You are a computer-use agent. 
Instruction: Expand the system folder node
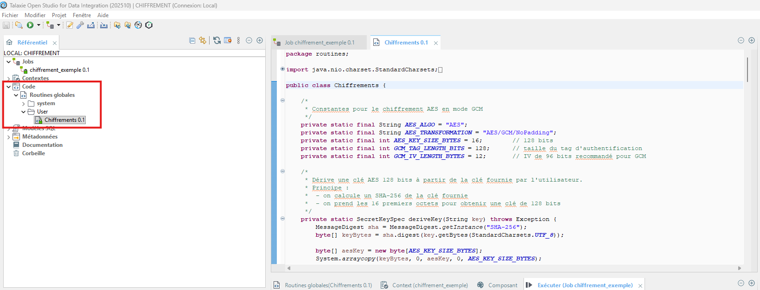click(x=24, y=103)
